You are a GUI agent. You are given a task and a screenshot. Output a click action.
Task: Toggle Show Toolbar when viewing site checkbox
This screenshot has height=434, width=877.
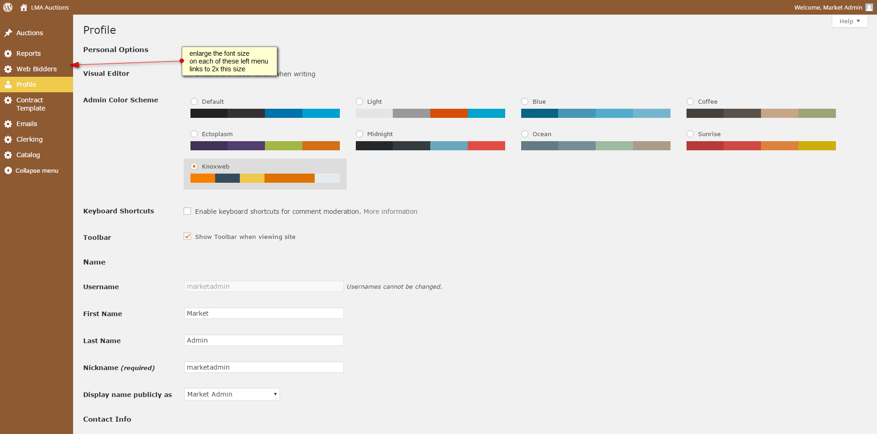[187, 236]
